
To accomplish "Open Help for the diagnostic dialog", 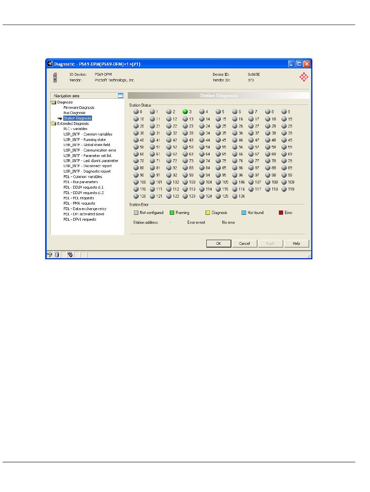I will pyautogui.click(x=297, y=244).
